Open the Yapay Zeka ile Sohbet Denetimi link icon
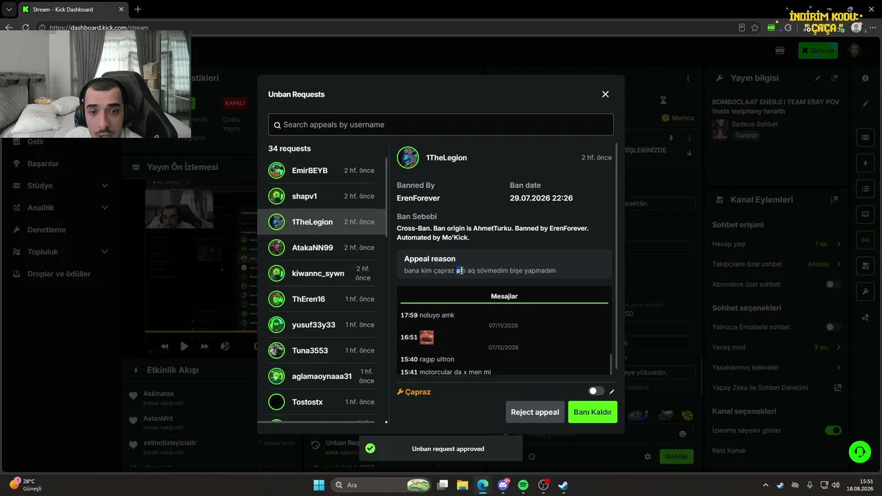This screenshot has width=882, height=496. pos(838,388)
